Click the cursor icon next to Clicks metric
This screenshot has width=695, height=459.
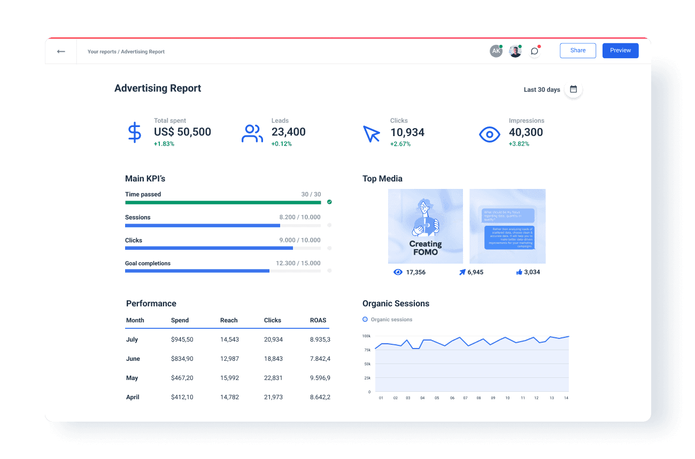[372, 134]
